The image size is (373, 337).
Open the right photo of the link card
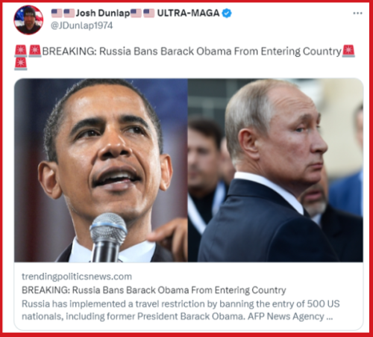275,170
